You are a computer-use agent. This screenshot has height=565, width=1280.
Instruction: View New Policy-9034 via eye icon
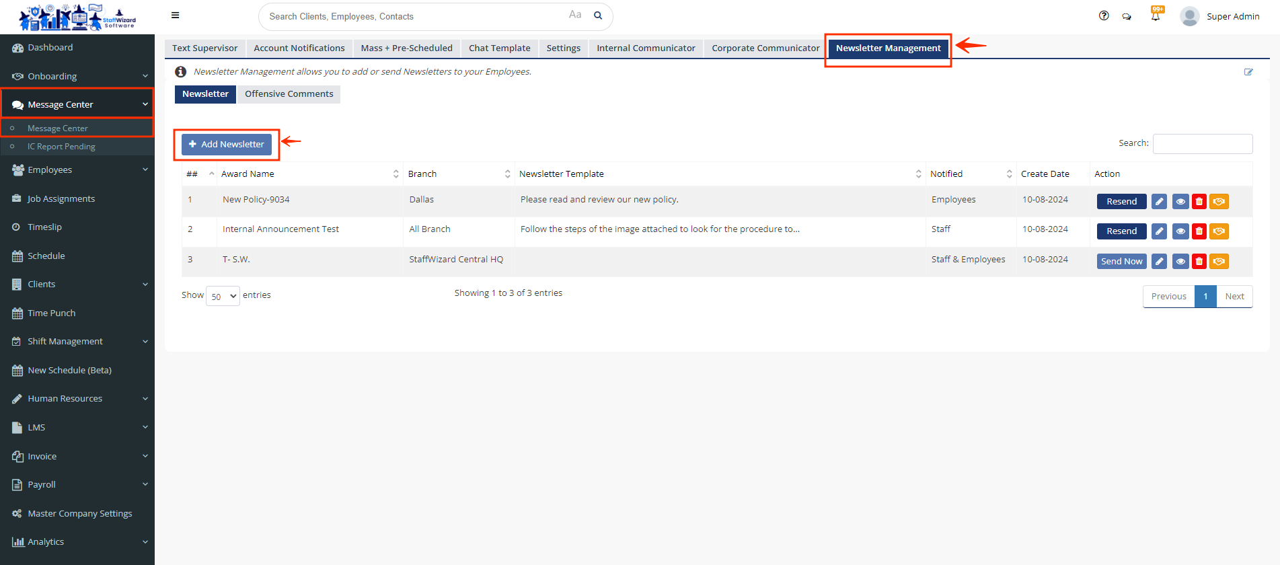[x=1180, y=202]
